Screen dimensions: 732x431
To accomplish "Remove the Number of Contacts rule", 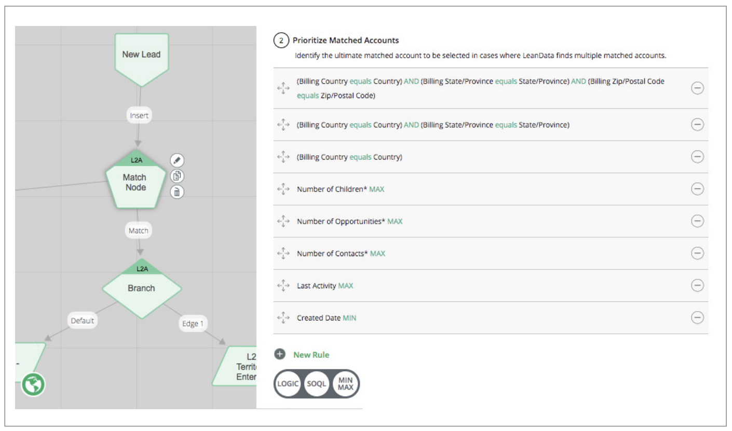I will coord(697,253).
